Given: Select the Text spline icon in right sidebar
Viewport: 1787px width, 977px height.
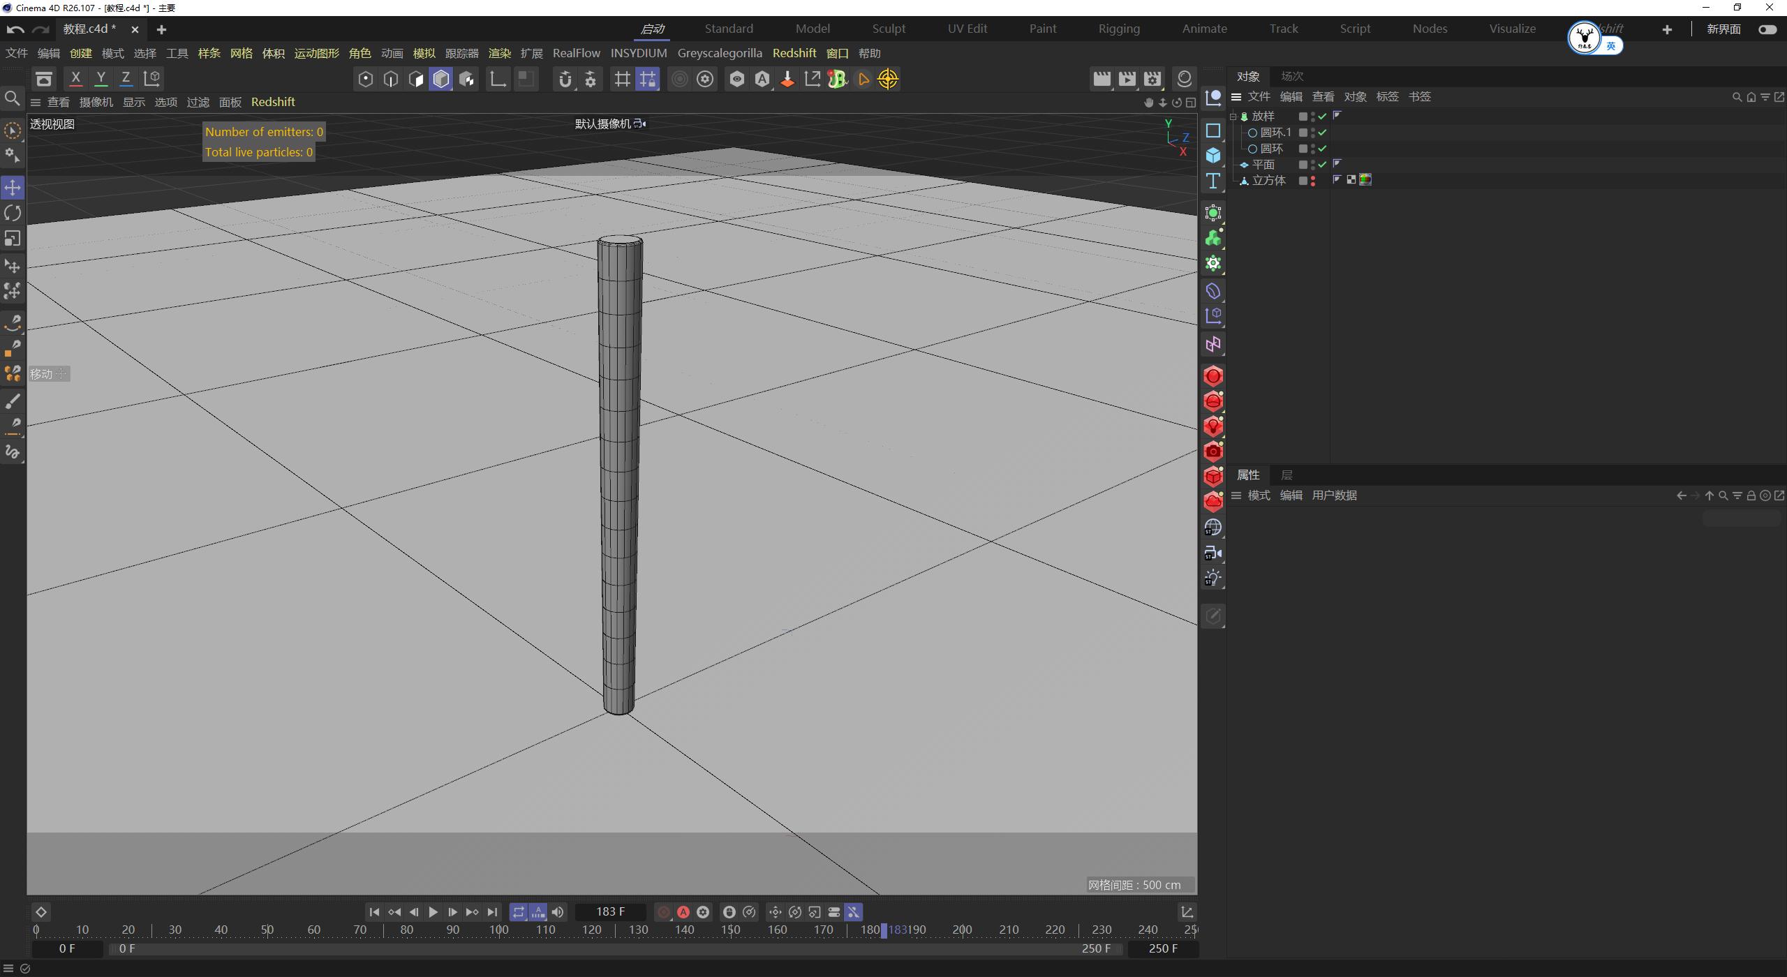Looking at the screenshot, I should point(1213,180).
